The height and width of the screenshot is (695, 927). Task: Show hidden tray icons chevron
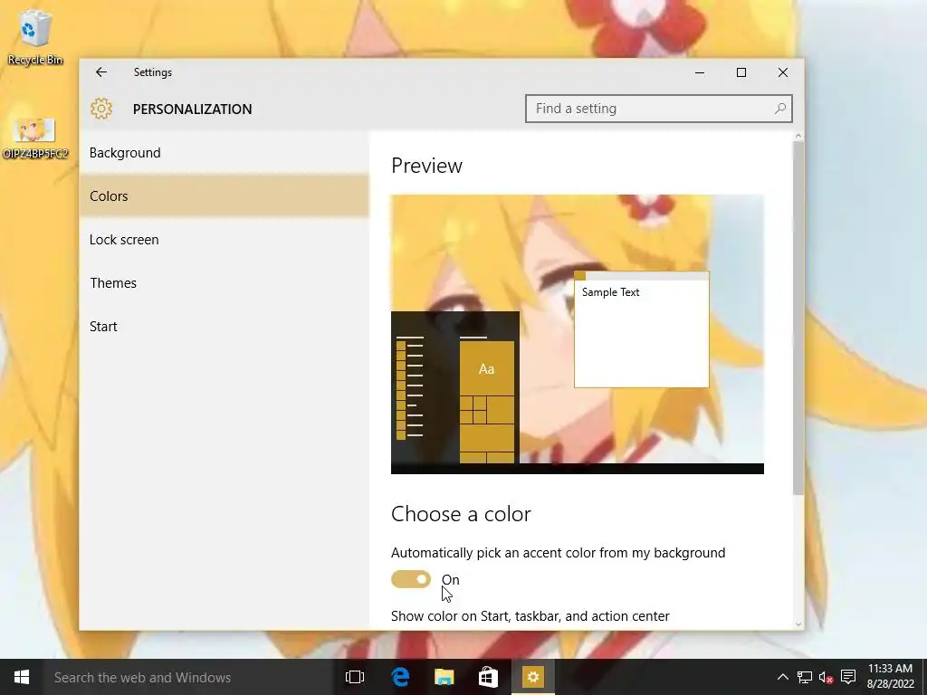click(782, 677)
